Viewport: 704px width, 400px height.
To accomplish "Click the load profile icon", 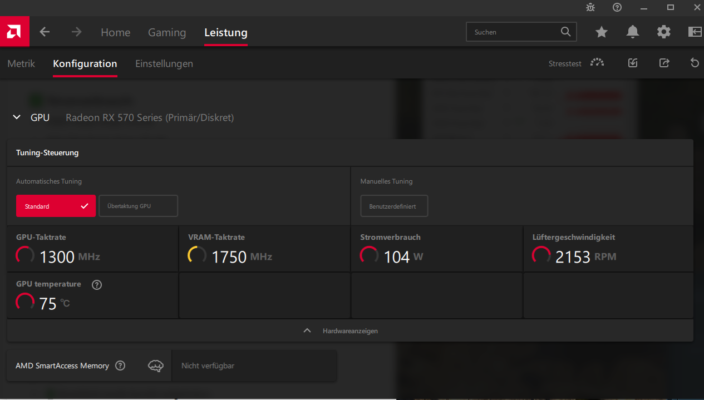I will (x=633, y=63).
